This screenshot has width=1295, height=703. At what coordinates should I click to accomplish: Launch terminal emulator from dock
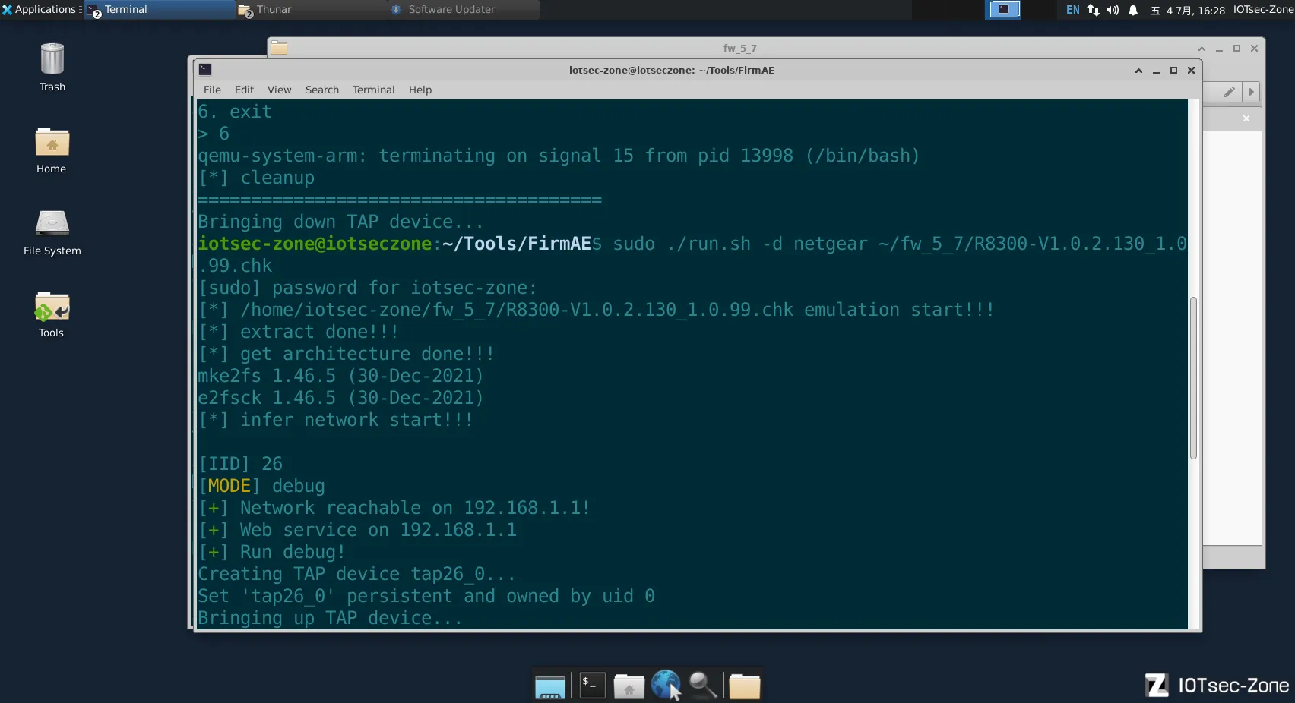pos(592,685)
